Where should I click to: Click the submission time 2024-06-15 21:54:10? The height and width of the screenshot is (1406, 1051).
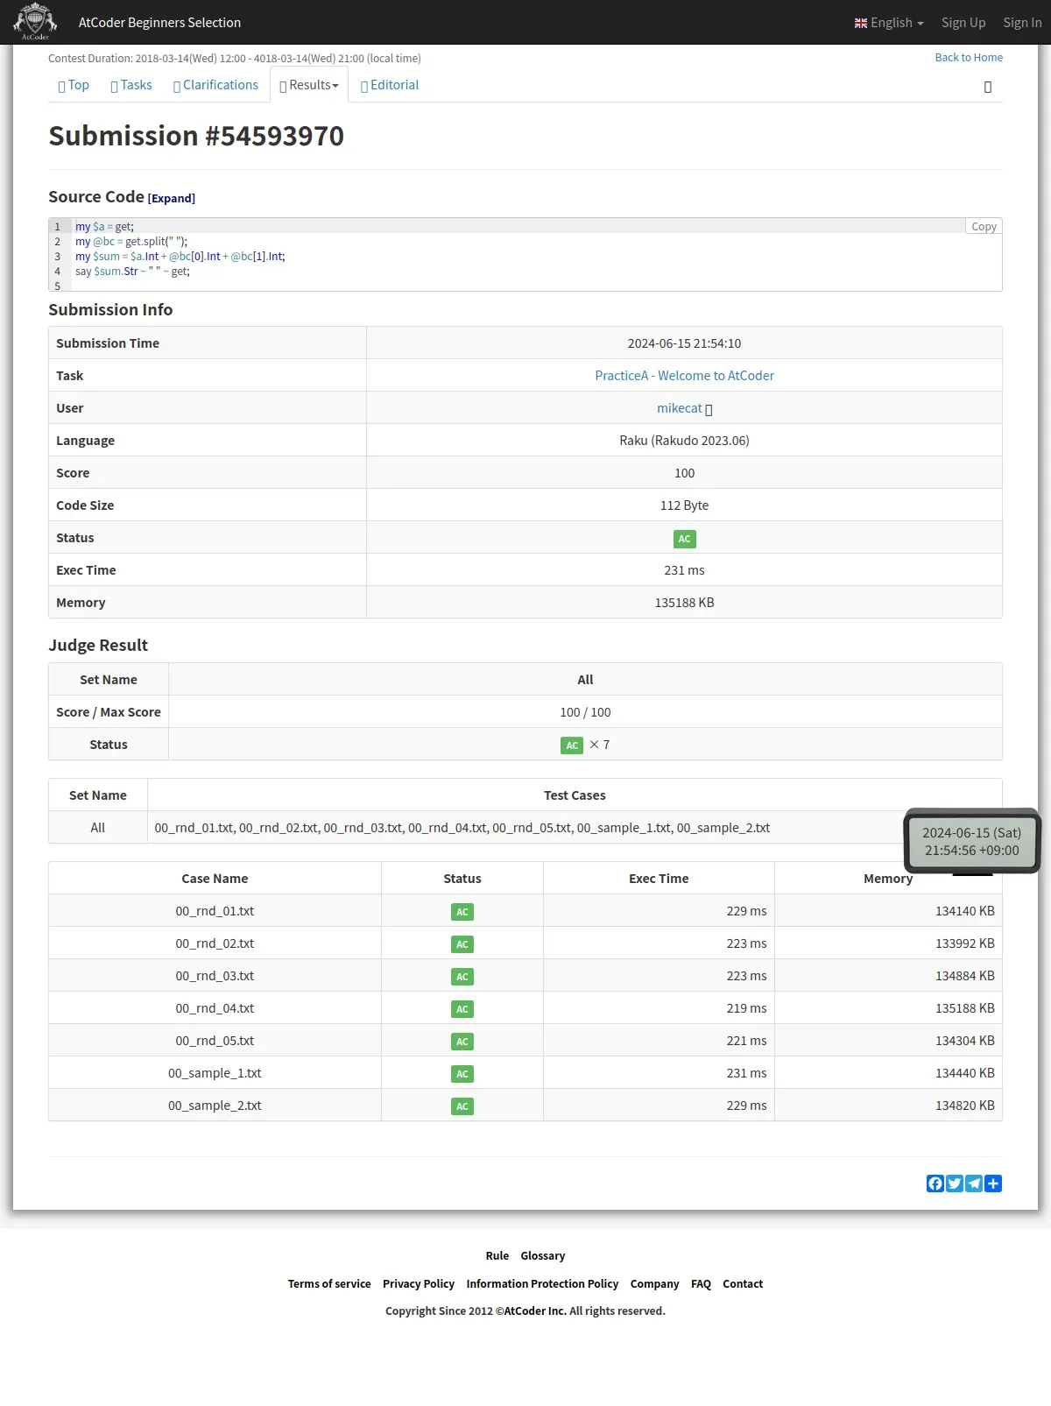tap(684, 343)
